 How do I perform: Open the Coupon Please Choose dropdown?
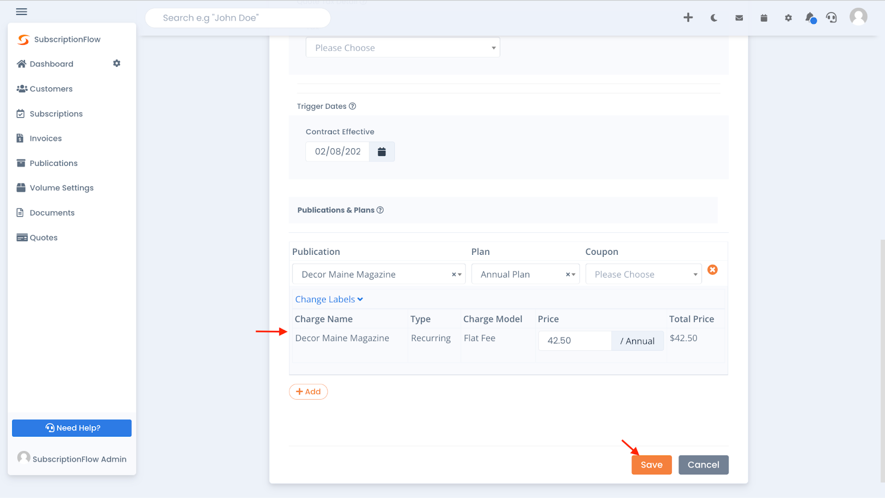[x=644, y=274]
